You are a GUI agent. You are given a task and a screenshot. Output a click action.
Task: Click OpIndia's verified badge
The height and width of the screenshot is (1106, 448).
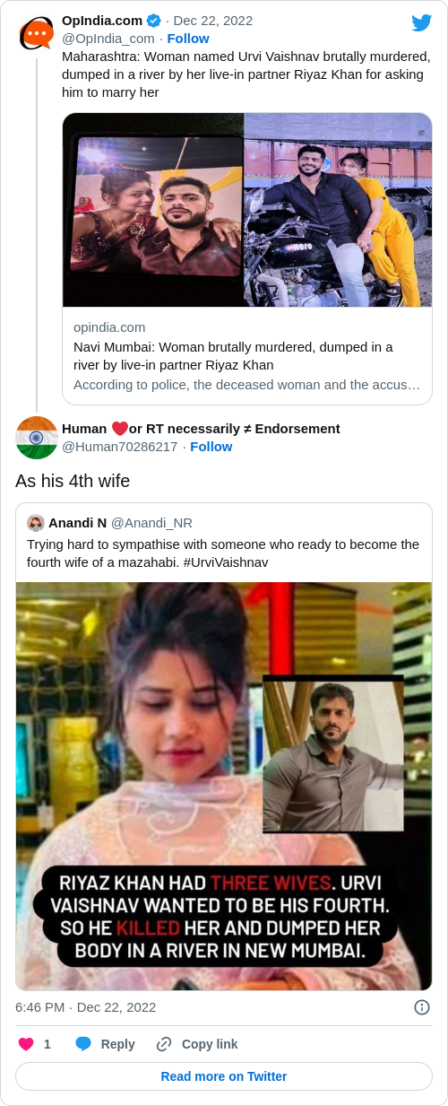154,20
